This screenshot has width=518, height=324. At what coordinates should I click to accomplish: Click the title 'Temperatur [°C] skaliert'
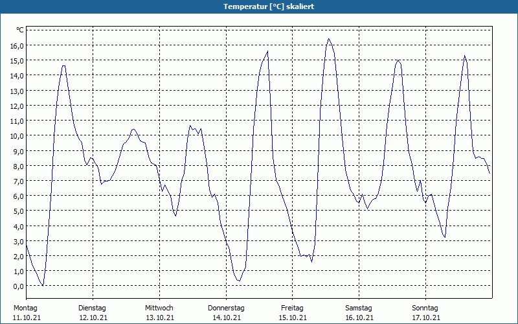pos(269,6)
